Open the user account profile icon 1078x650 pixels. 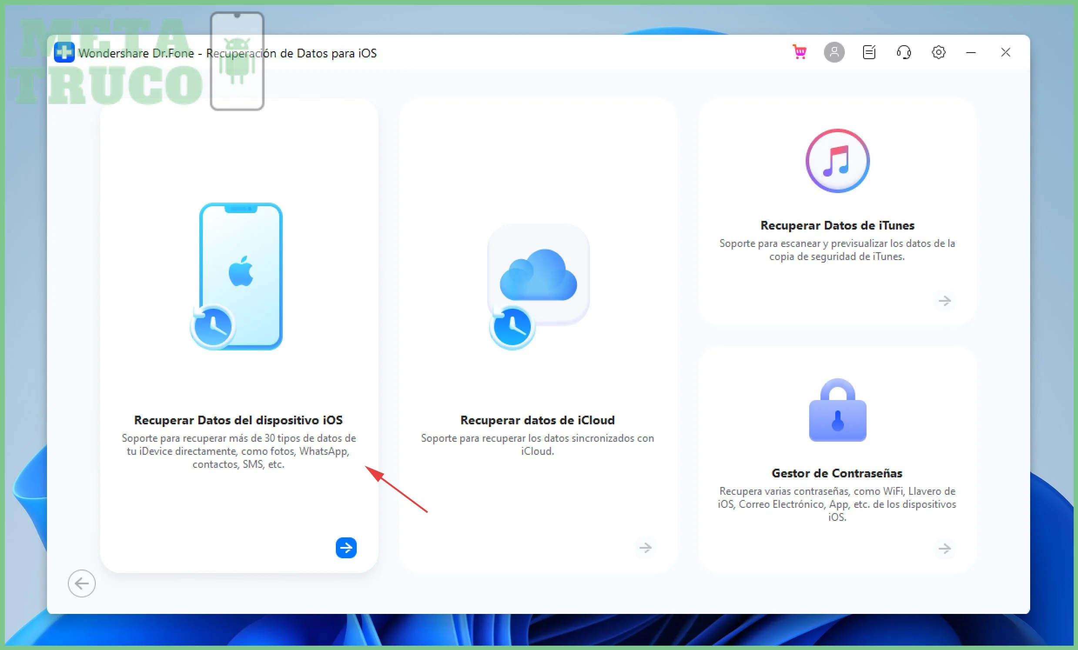834,53
